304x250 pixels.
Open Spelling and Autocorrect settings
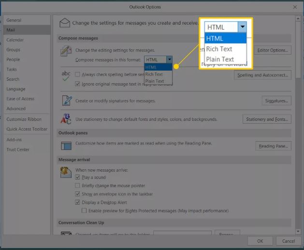[262, 75]
